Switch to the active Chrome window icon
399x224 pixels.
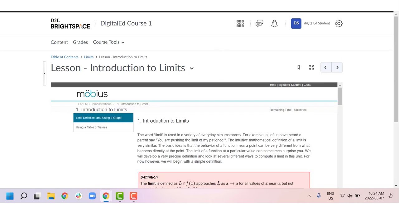coord(106,196)
